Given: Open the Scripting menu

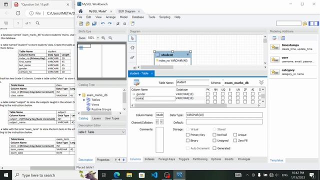Looking at the screenshot, I should click(x=164, y=17).
